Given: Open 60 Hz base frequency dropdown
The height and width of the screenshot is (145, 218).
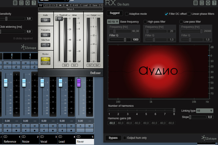Looking at the screenshot, I should pos(113,22).
